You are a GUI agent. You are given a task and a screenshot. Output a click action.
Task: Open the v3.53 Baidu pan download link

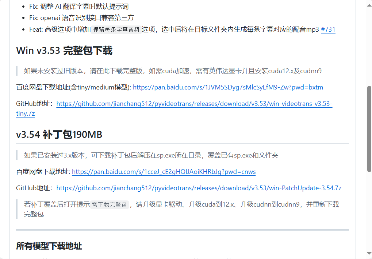228,87
